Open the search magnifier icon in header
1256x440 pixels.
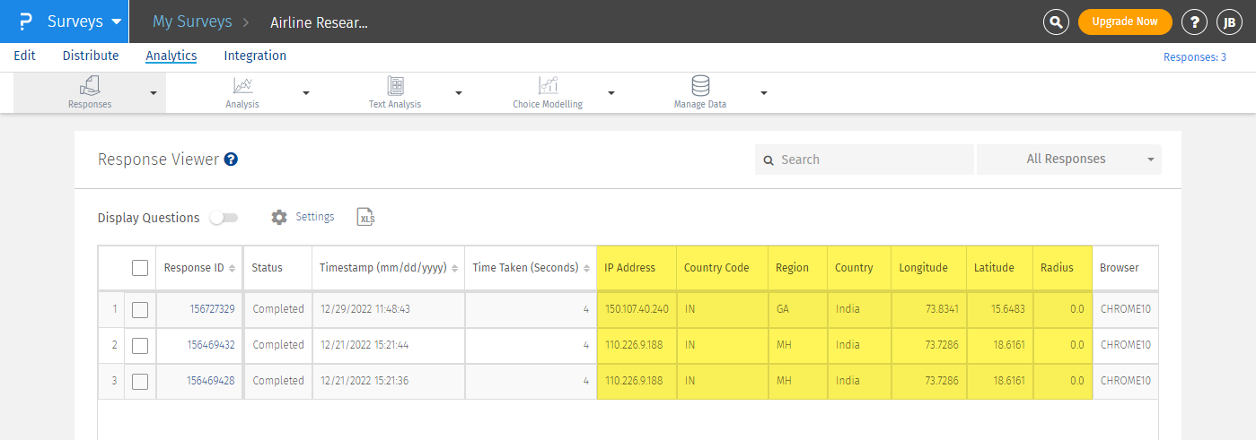pos(1056,22)
